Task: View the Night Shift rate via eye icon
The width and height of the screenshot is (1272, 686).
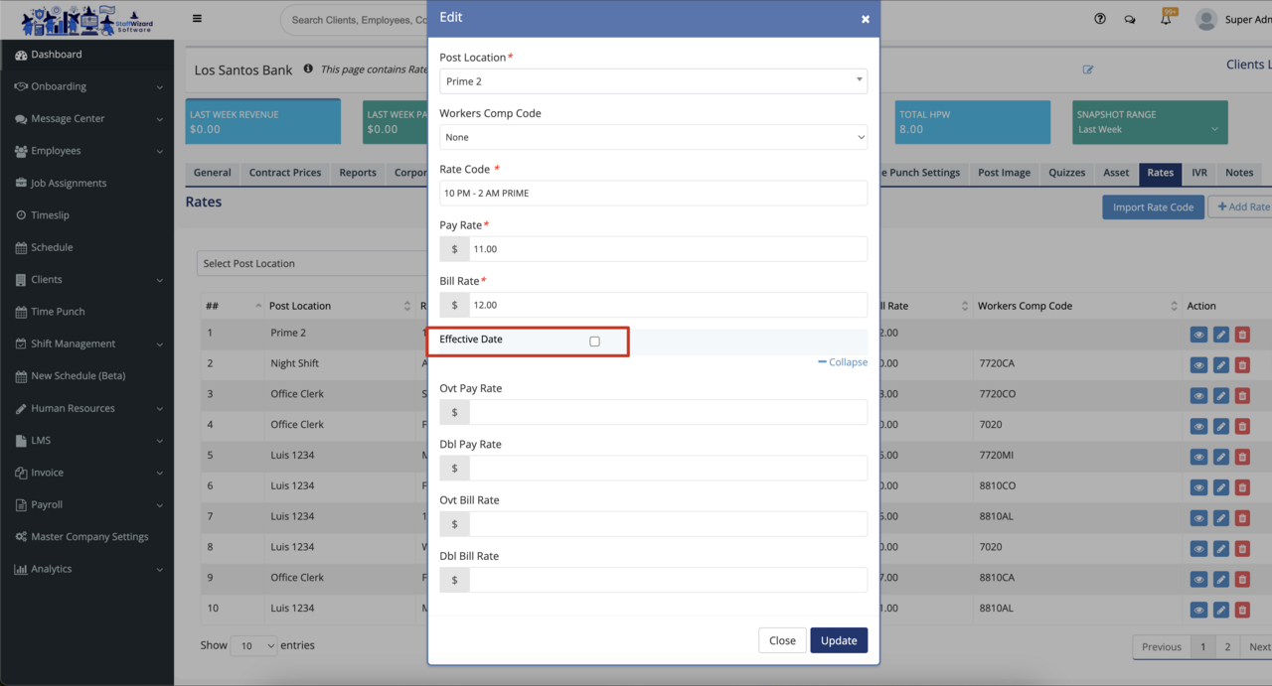Action: (x=1198, y=364)
